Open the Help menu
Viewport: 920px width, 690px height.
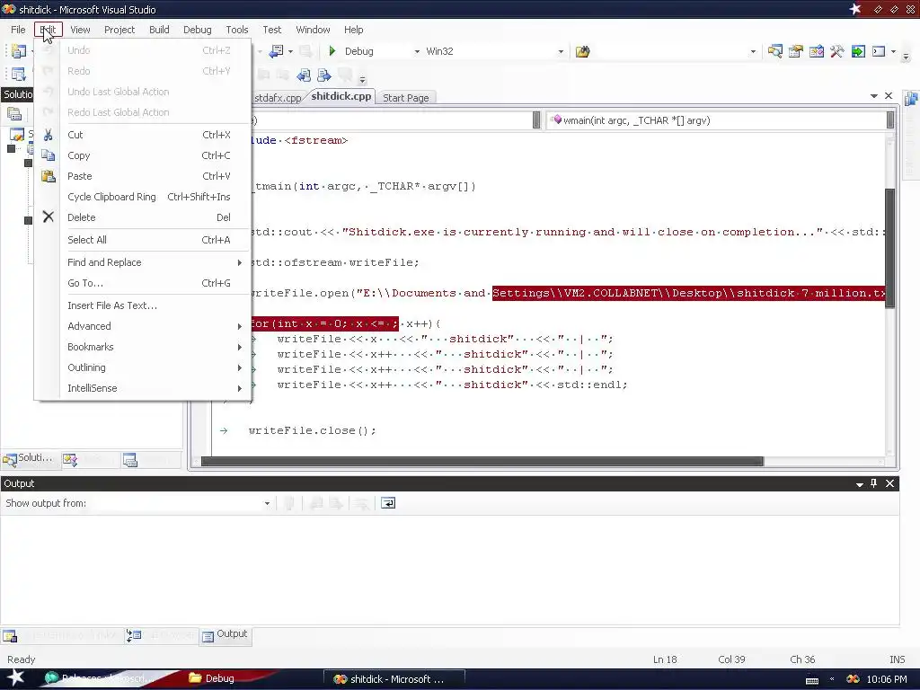(353, 30)
